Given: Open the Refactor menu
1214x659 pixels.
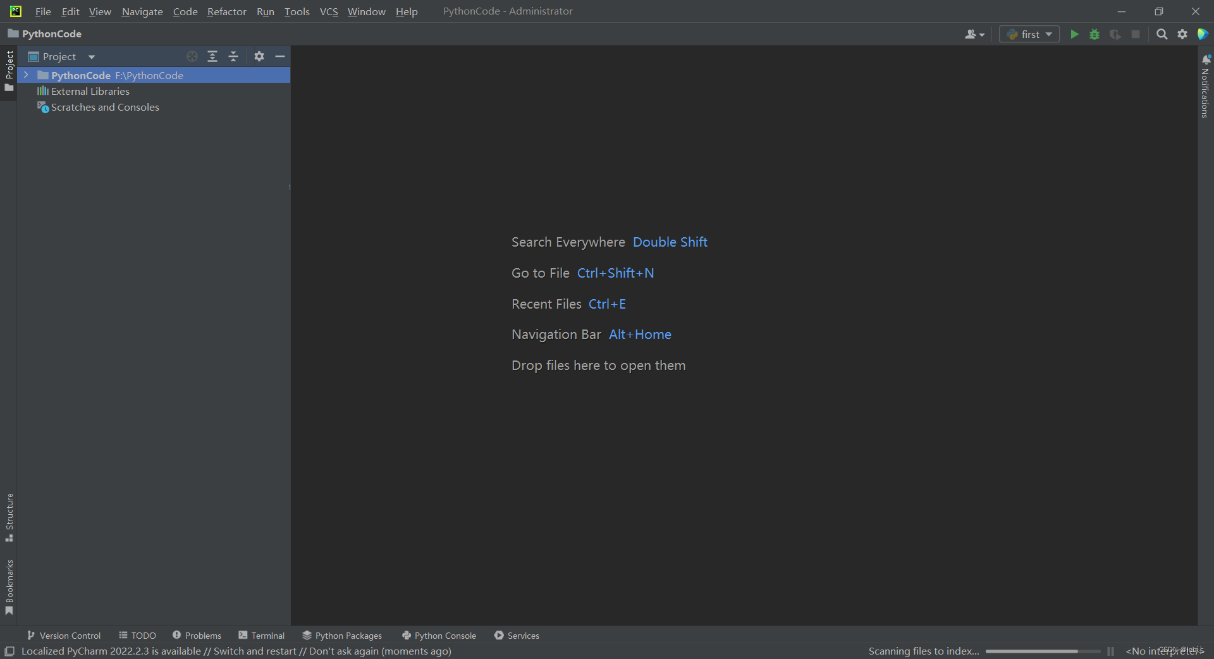Looking at the screenshot, I should coord(226,11).
